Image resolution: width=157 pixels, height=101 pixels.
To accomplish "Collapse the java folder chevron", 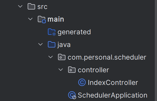I will point(40,44).
